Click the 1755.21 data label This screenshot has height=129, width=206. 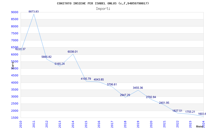point(190,112)
